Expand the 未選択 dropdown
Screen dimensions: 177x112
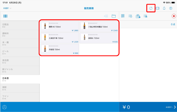click(x=7, y=8)
